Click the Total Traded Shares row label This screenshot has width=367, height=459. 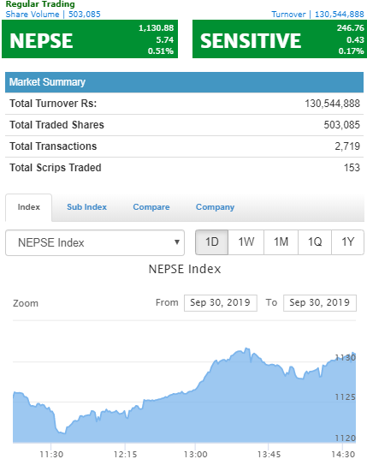pos(56,125)
